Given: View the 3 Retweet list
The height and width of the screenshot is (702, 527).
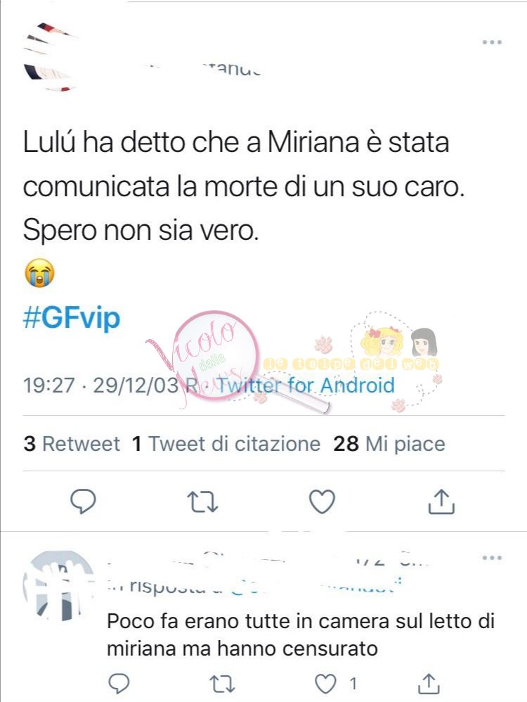Looking at the screenshot, I should pyautogui.click(x=72, y=444).
